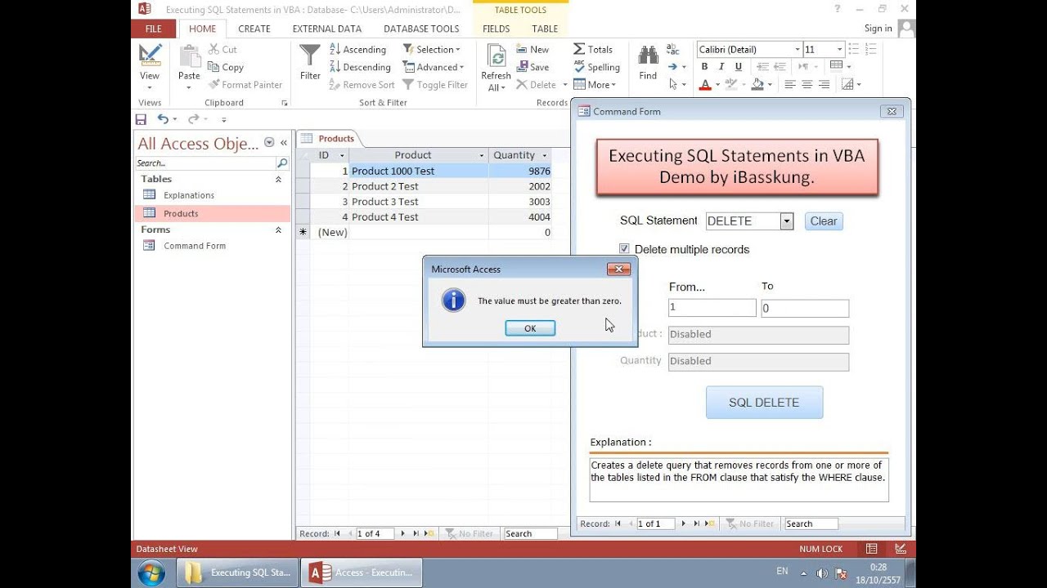Viewport: 1047px width, 588px height.
Task: Apply Underline text formatting
Action: click(739, 67)
